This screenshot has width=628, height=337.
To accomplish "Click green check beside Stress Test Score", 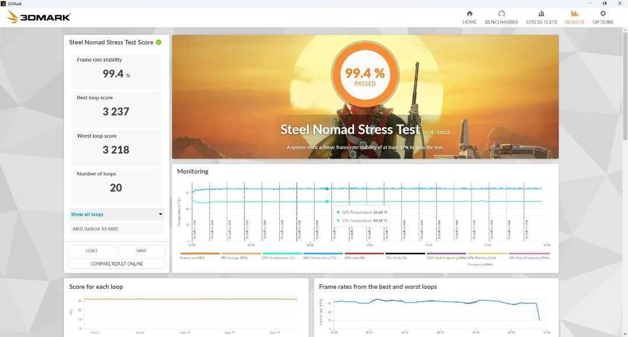I will point(159,42).
